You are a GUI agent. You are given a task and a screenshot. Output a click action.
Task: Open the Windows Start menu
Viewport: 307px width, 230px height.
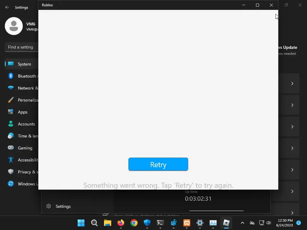tap(81, 223)
